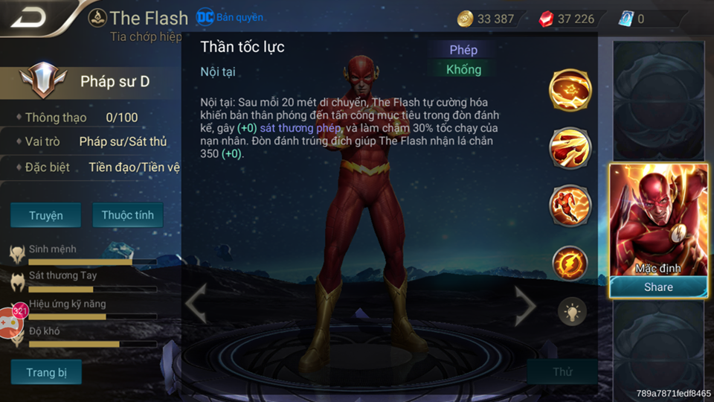The image size is (714, 402).
Task: Open the Thuộc tính attributes tab
Action: click(x=127, y=215)
